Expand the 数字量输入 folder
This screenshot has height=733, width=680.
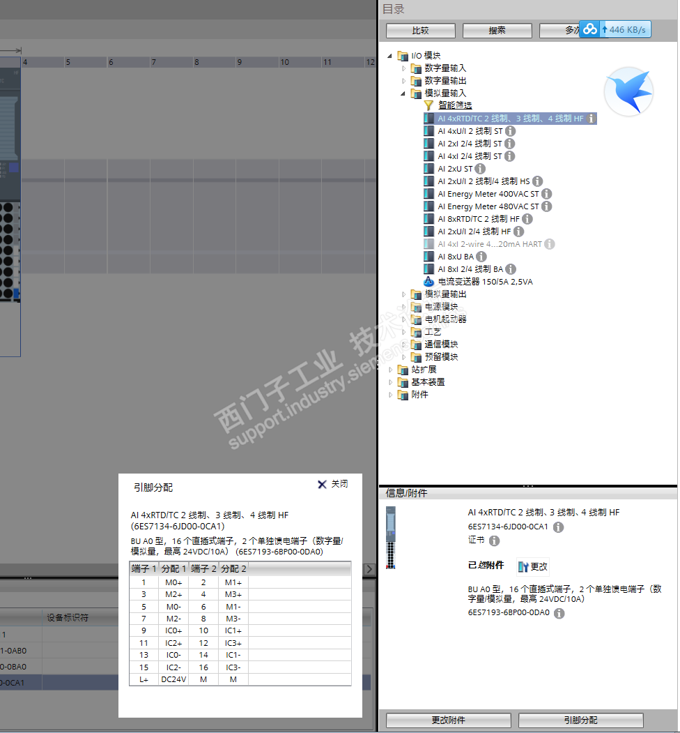tap(404, 69)
